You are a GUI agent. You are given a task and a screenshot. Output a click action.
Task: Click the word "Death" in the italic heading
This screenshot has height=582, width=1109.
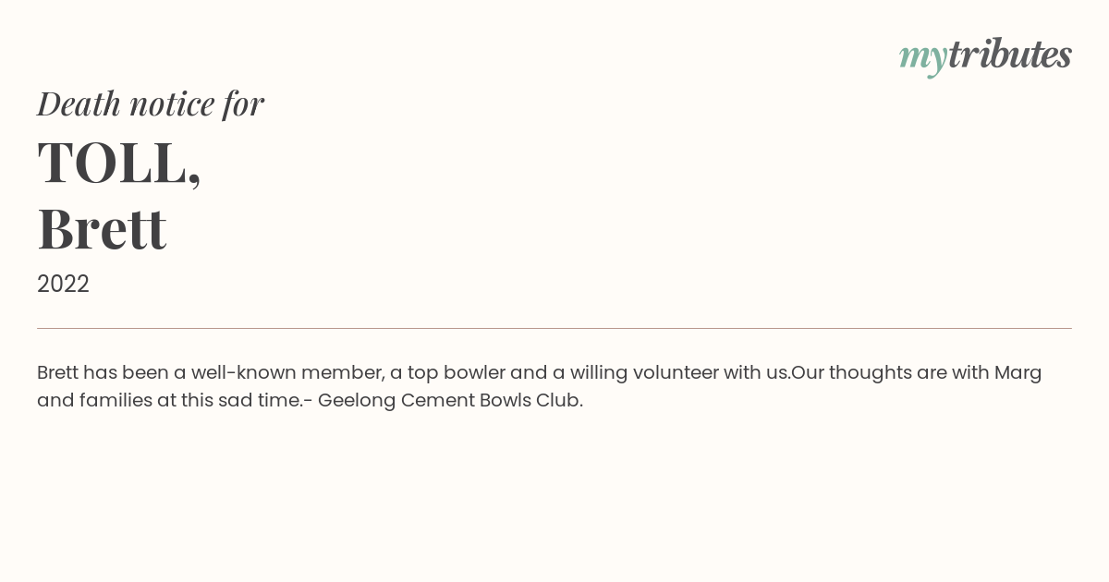[79, 103]
